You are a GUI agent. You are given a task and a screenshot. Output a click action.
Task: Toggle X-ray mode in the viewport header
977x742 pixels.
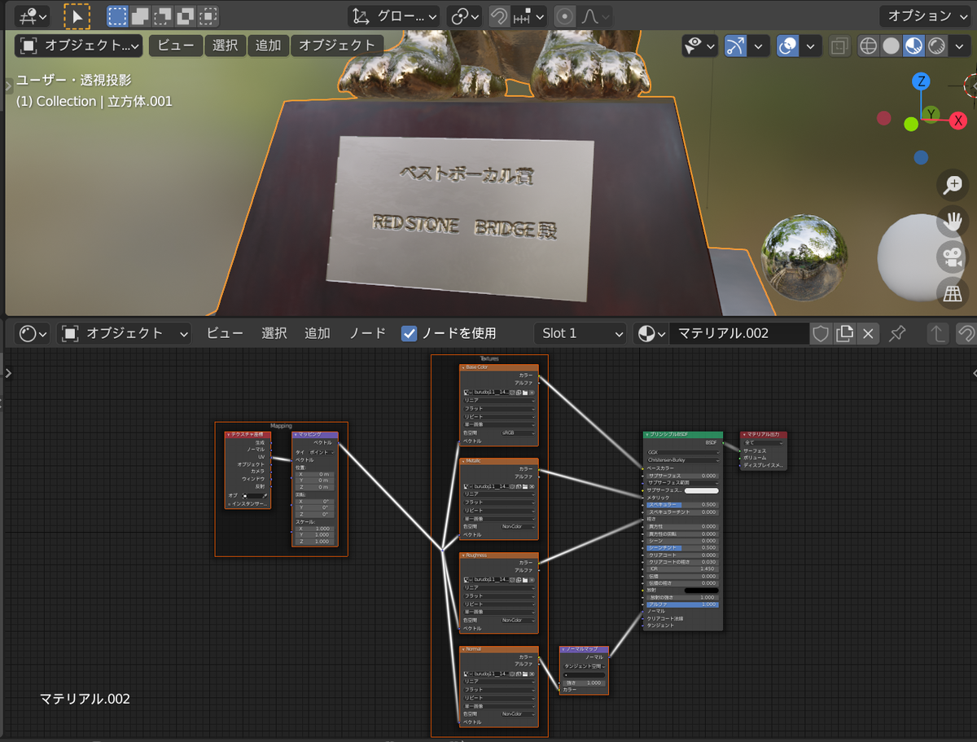[x=838, y=46]
